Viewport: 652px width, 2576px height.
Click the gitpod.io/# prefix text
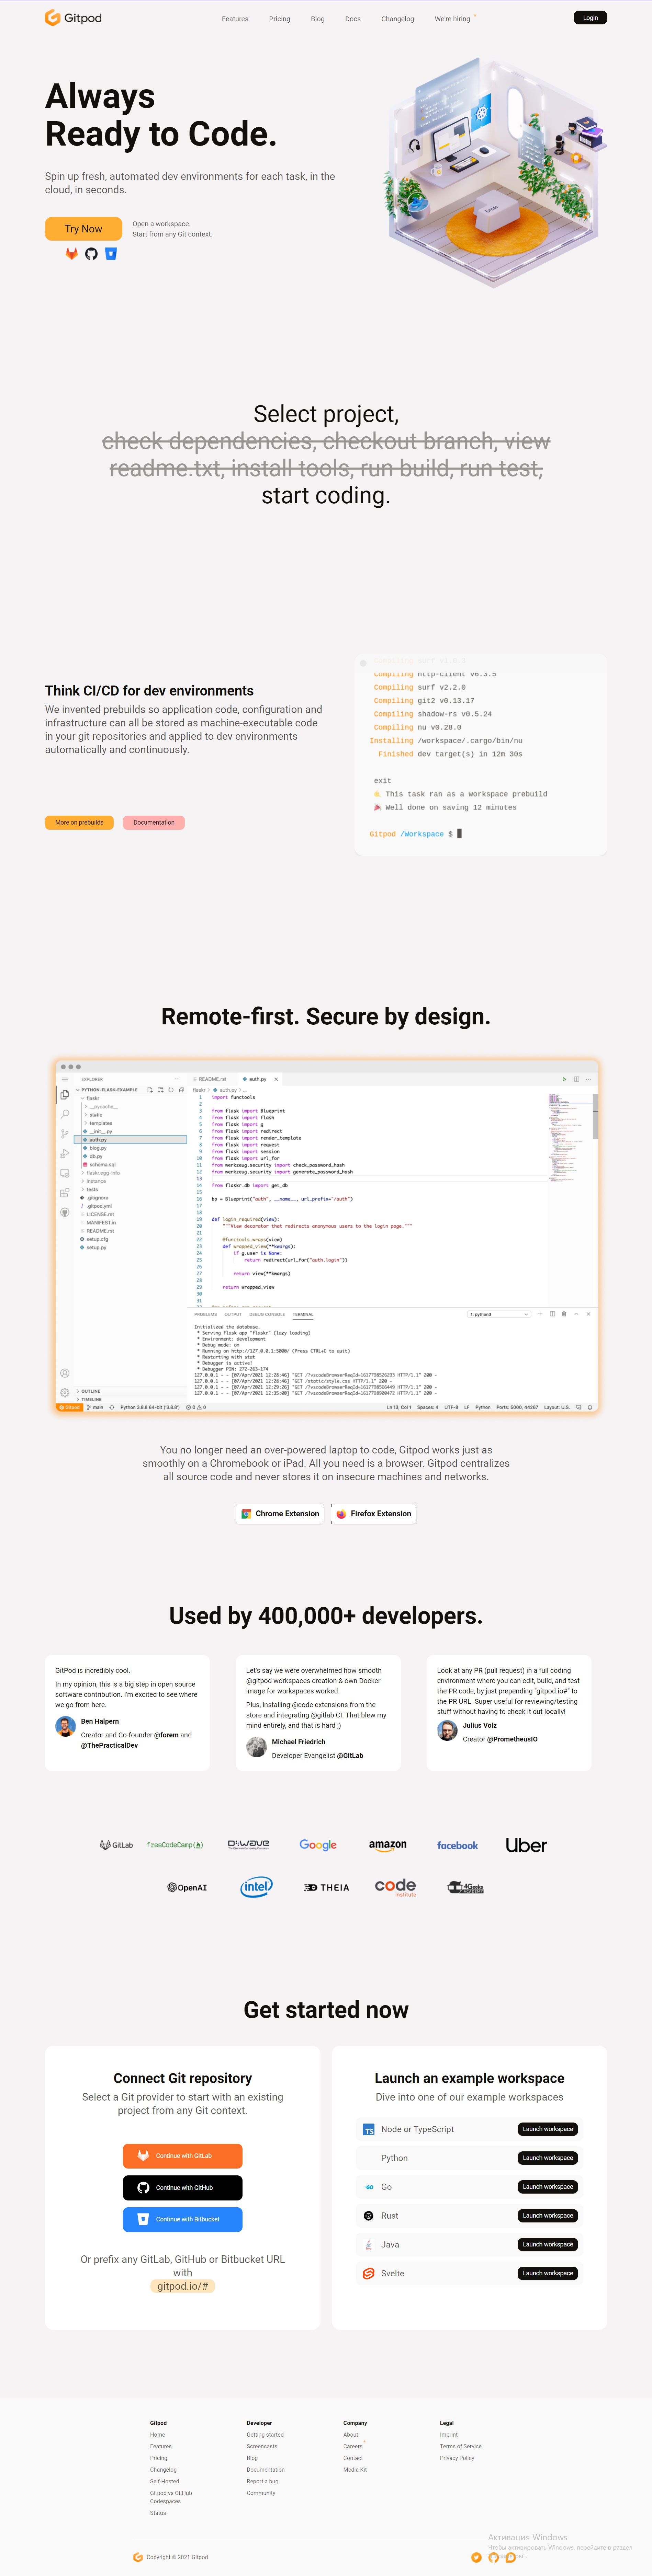point(183,2286)
